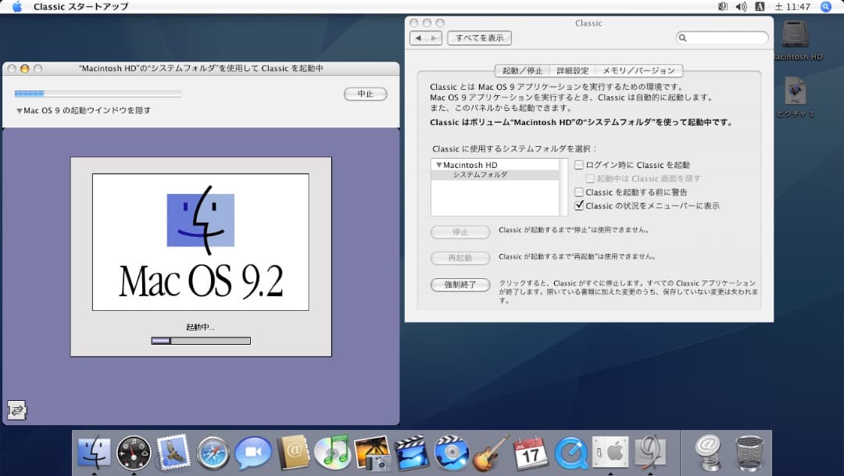Click the 中止 button in the Classic startup window
Screen dimensions: 844x476
(365, 93)
